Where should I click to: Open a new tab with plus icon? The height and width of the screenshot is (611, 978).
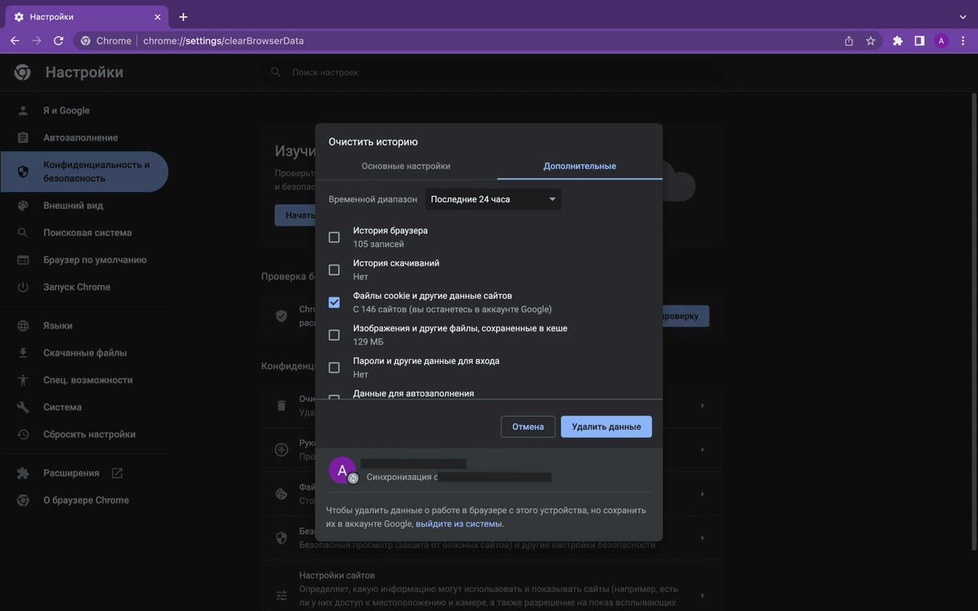tap(183, 17)
